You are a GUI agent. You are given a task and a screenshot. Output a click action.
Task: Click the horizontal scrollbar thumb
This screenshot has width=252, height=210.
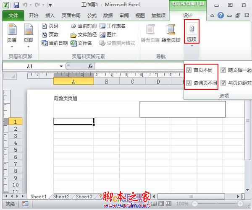pyautogui.click(x=191, y=196)
